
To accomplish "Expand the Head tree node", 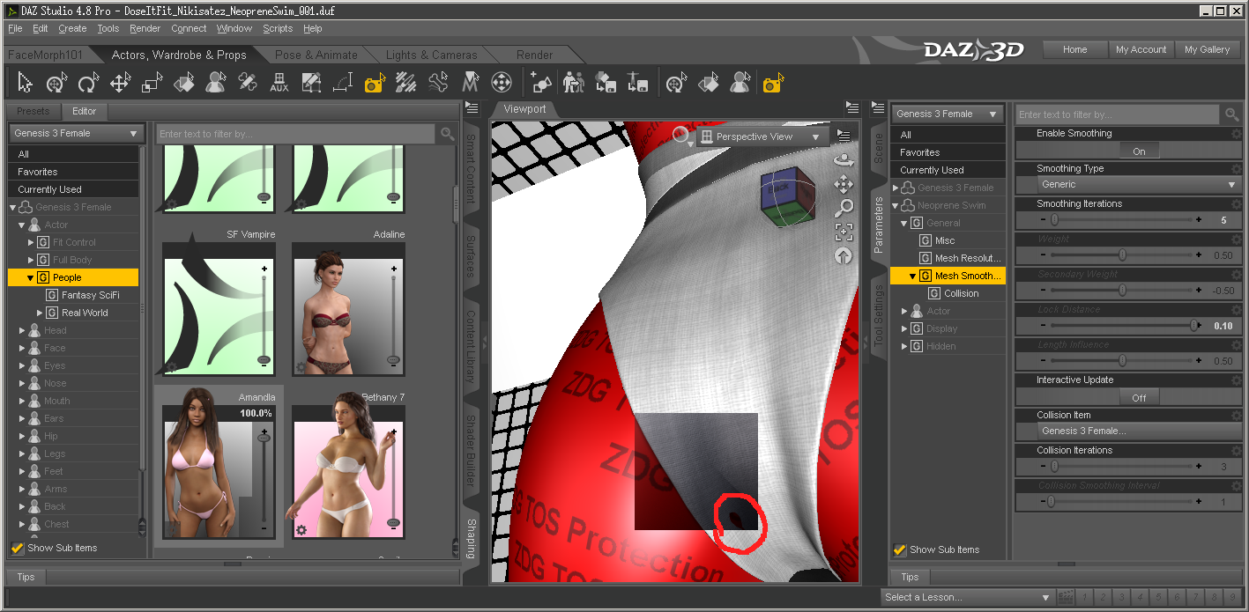I will [22, 330].
